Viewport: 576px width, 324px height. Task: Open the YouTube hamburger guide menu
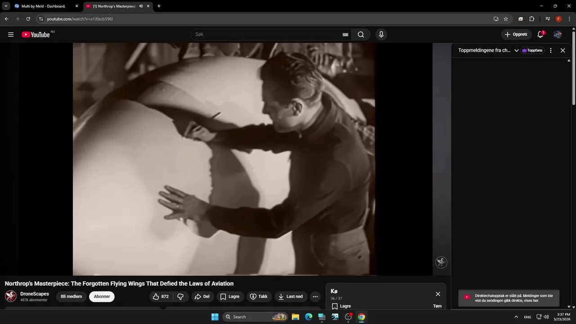pos(11,35)
